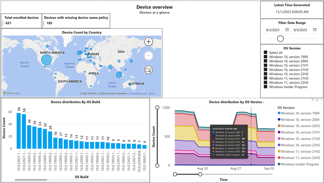This screenshot has height=183, width=324.
Task: Click left handle of Time zoom slider
Action: (175, 174)
